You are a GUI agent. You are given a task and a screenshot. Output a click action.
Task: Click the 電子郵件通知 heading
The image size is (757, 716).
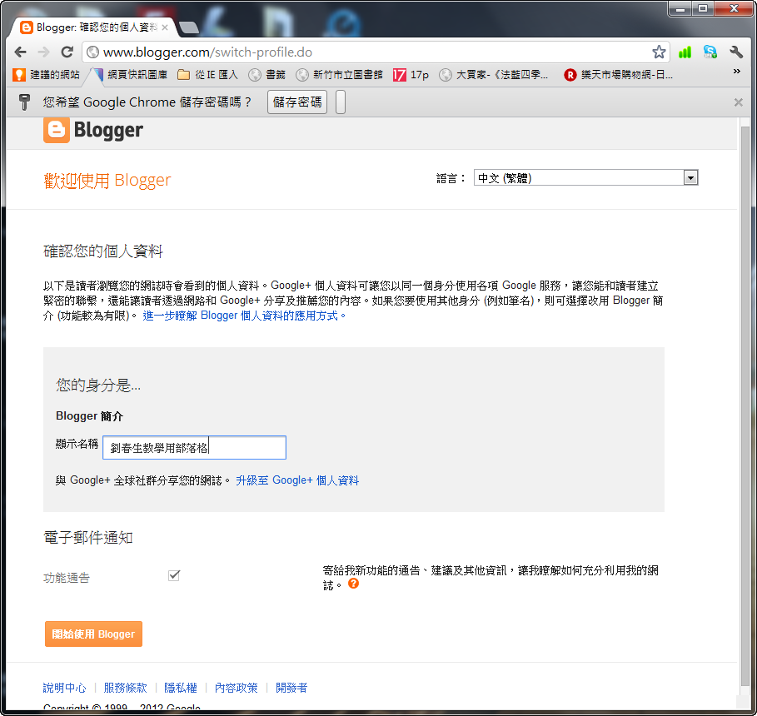click(x=88, y=537)
